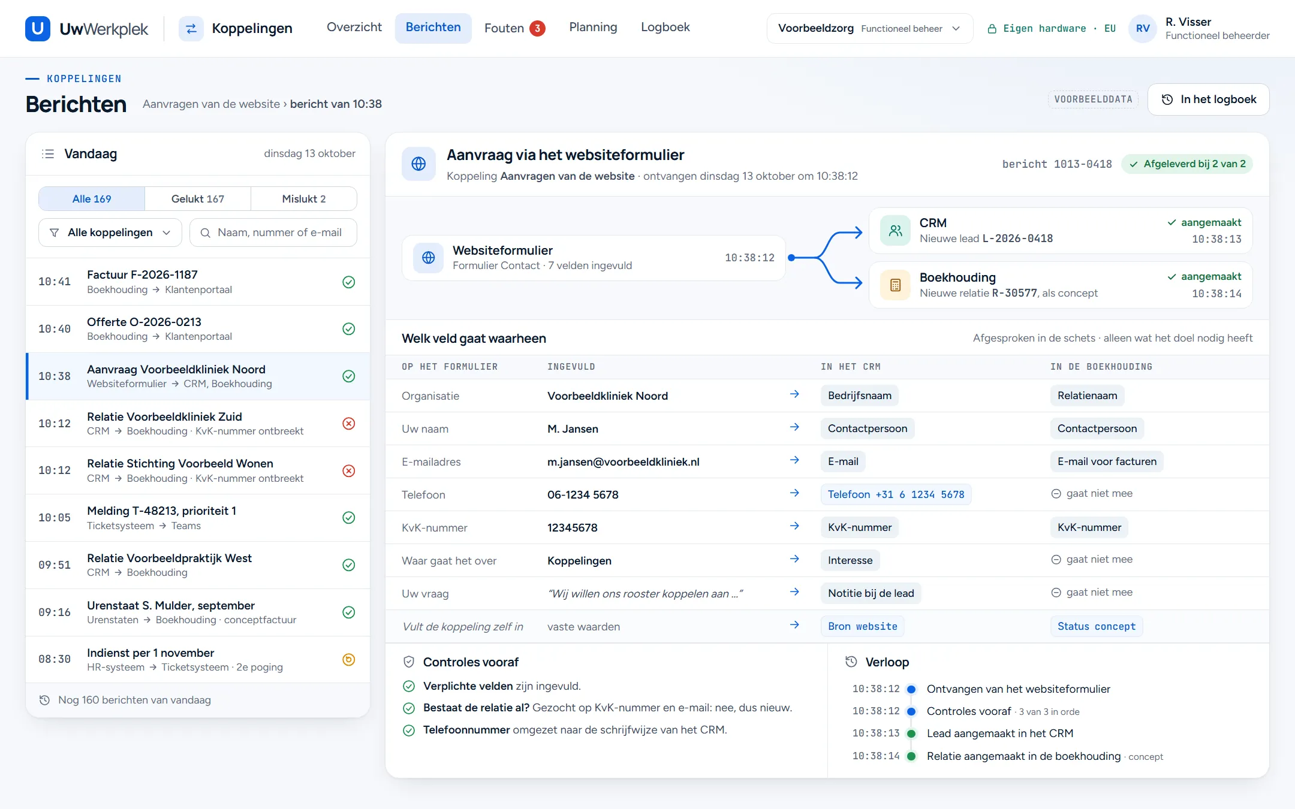Click the UwWerkplek logo icon

37,28
